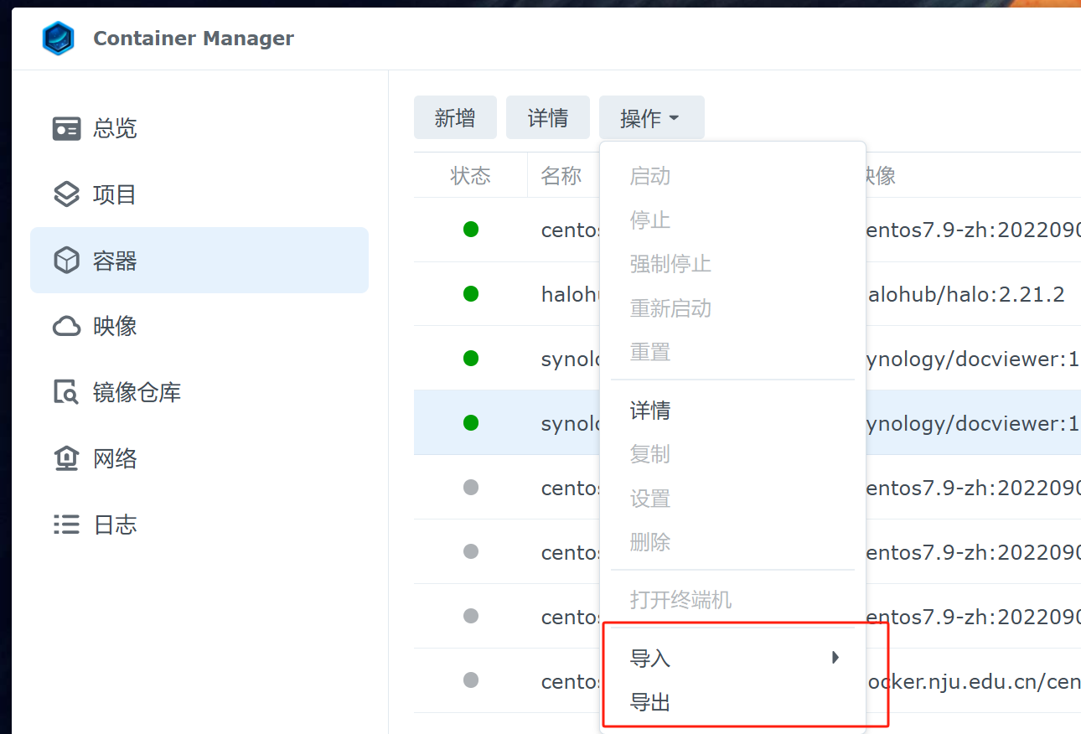Screen dimensions: 1081x734
Task: Click green status dot of halohub container
Action: (x=471, y=294)
